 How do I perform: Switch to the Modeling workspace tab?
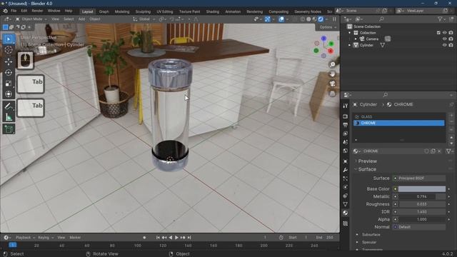click(122, 11)
